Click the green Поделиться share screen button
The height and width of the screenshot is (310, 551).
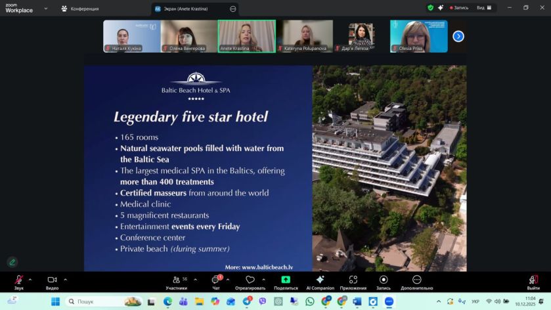286,282
